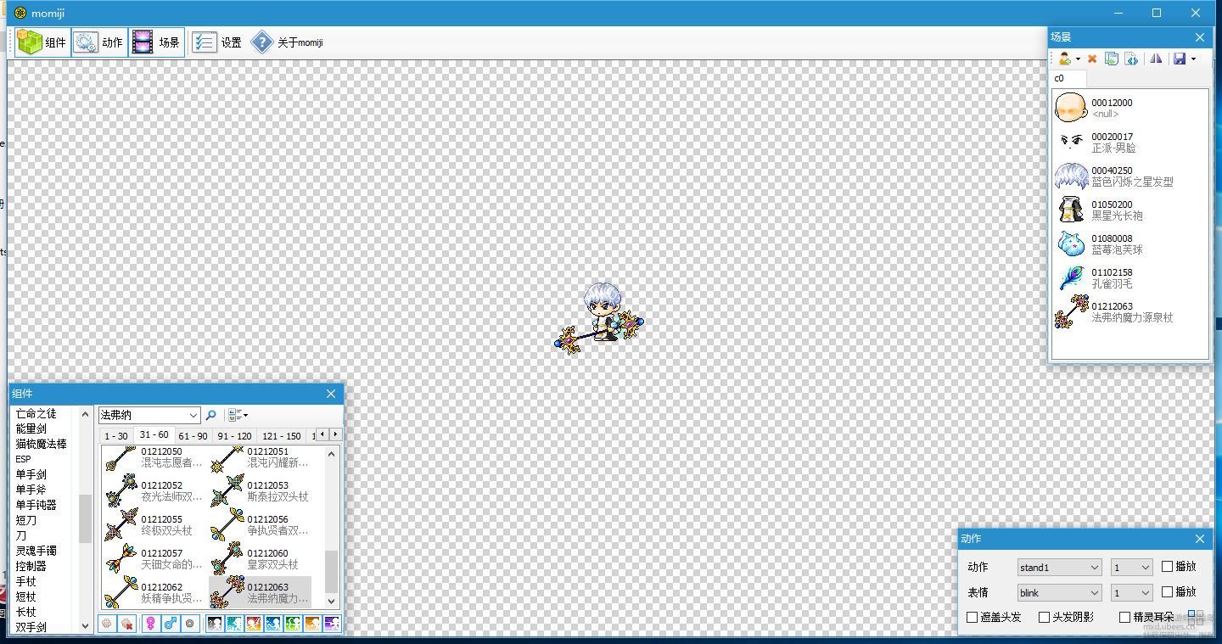The image size is (1222, 644).
Task: Select weapon 01212060 皇家双头杖
Action: [x=261, y=558]
